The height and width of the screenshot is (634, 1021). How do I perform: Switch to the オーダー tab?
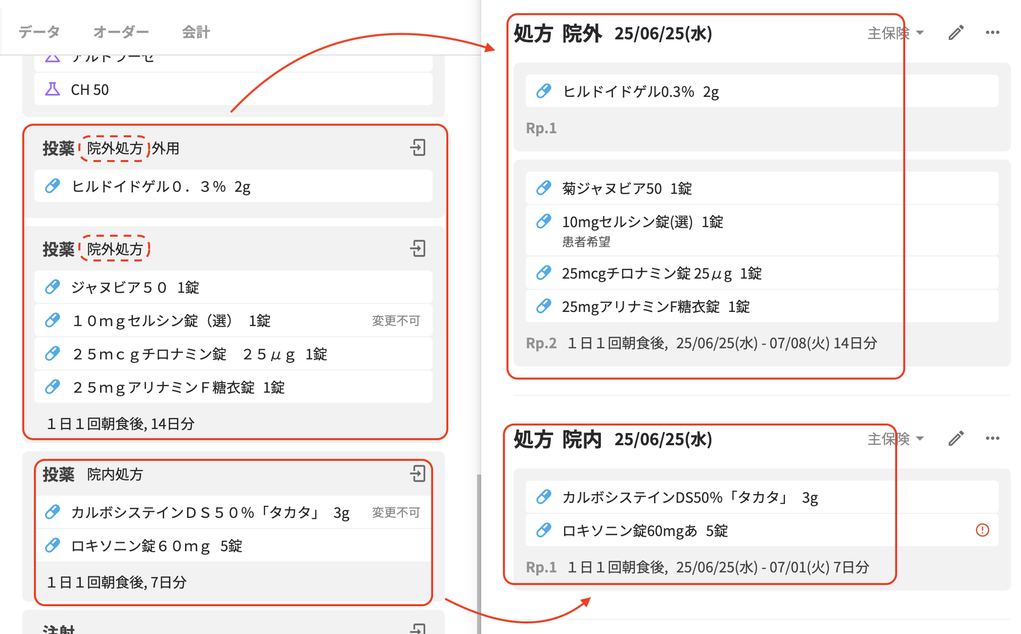click(121, 32)
